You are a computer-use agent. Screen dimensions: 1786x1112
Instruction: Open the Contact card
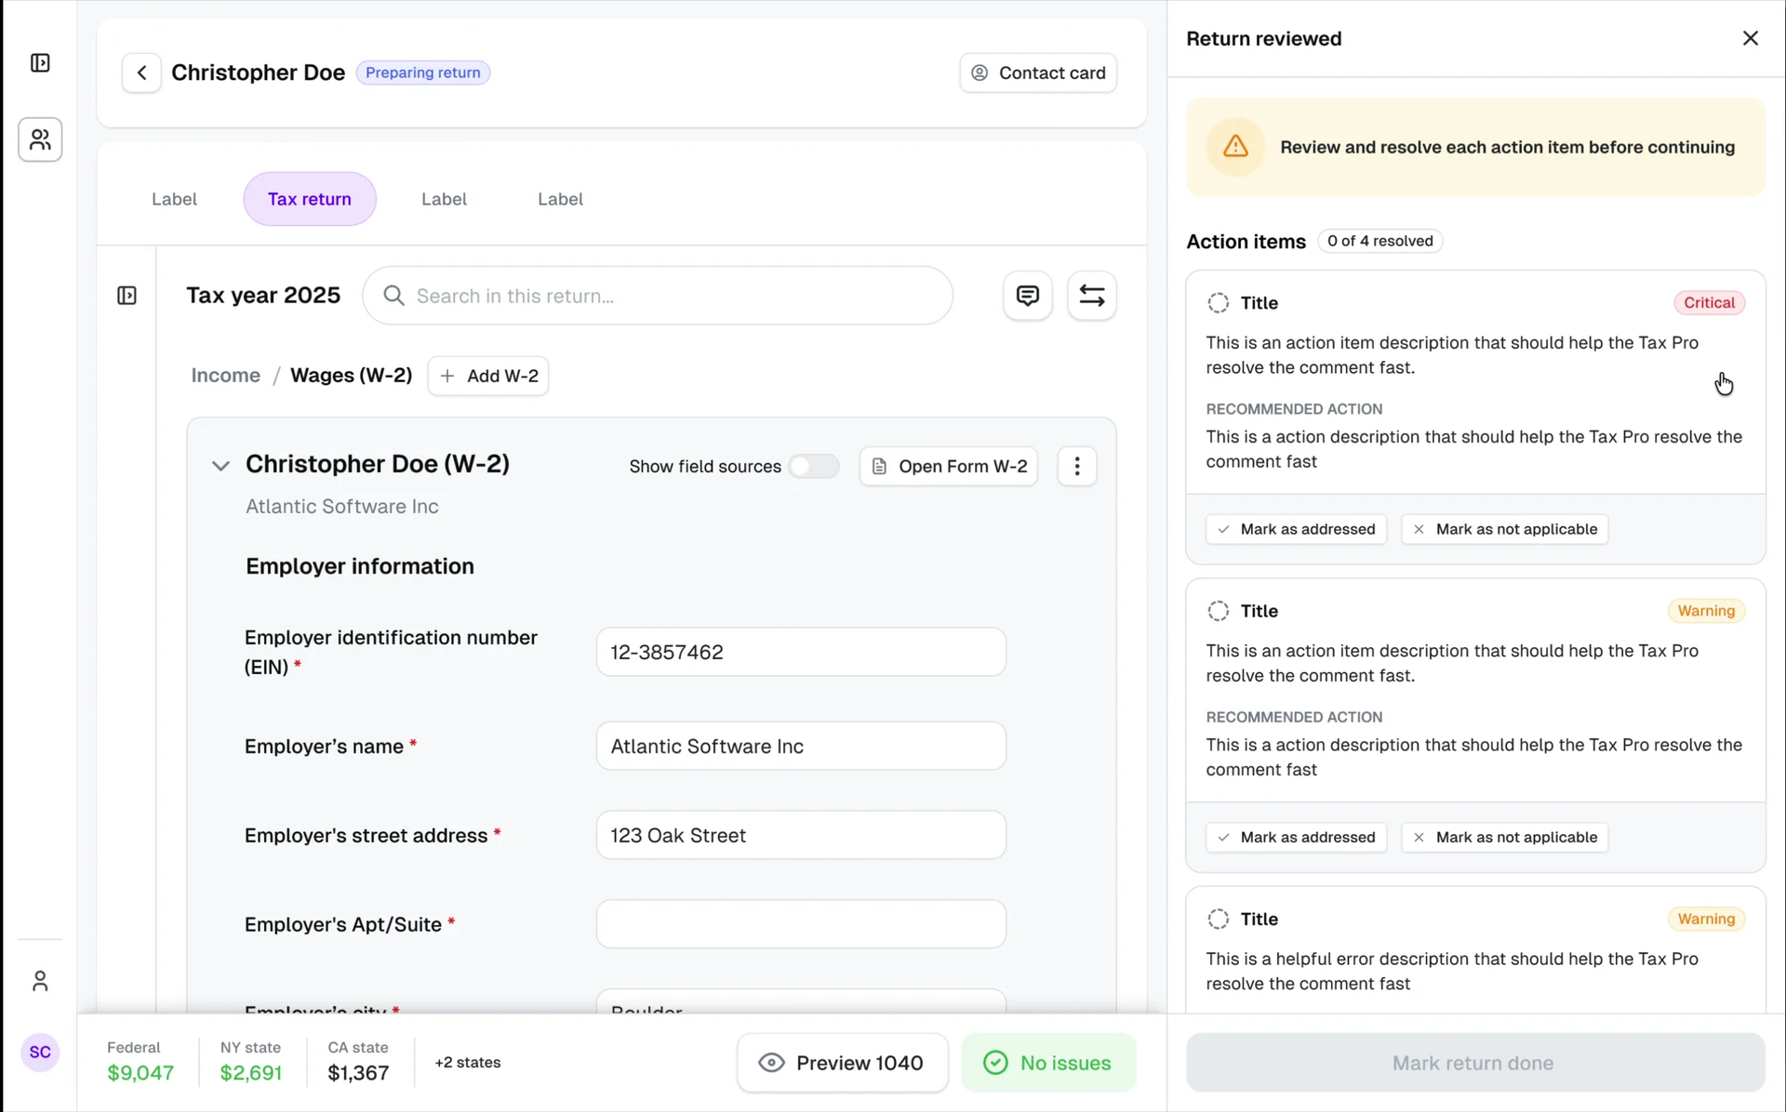tap(1038, 73)
